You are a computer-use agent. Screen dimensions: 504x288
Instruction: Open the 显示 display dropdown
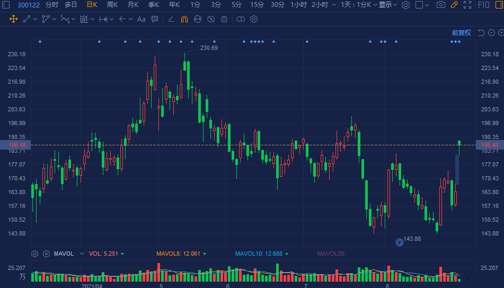coord(388,5)
